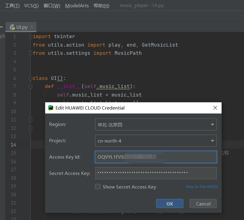Image resolution: width=244 pixels, height=220 pixels.
Task: Click utils.settings on line 3
Action: point(69,53)
